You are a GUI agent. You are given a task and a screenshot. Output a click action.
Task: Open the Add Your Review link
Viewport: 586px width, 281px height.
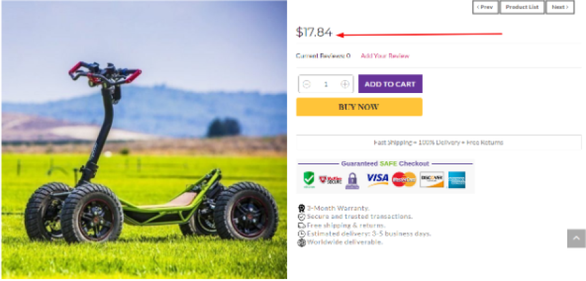pyautogui.click(x=385, y=56)
